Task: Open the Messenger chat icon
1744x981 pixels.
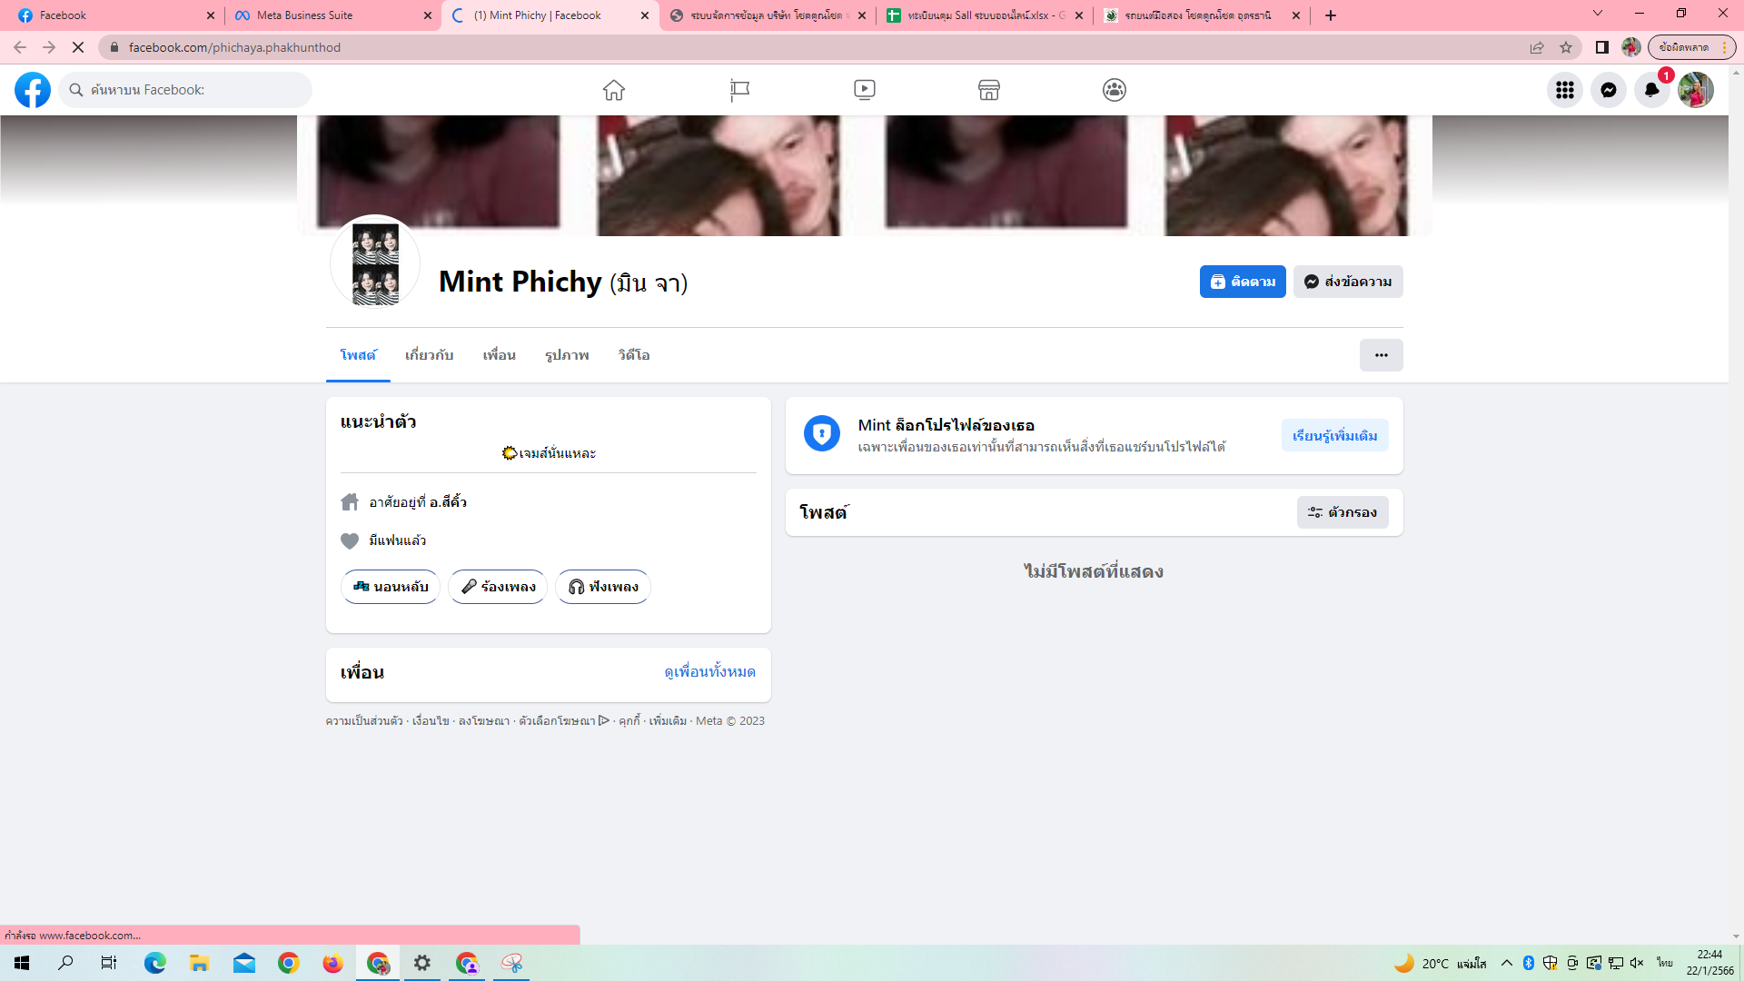Action: [x=1609, y=90]
